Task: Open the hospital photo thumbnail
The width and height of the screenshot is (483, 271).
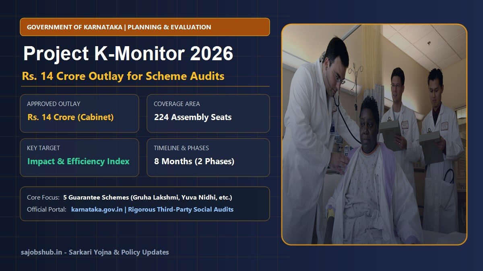Action: point(374,134)
